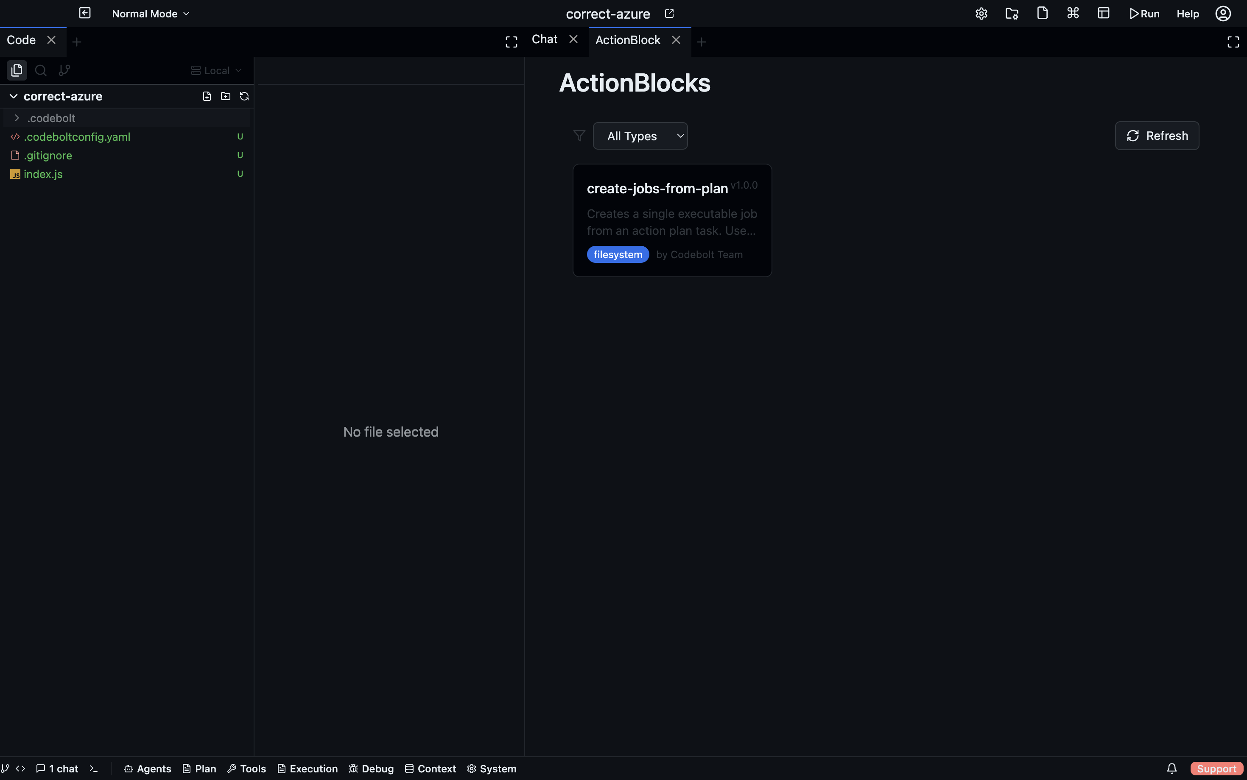Image resolution: width=1247 pixels, height=780 pixels.
Task: Open the All Types filter dropdown
Action: tap(640, 136)
